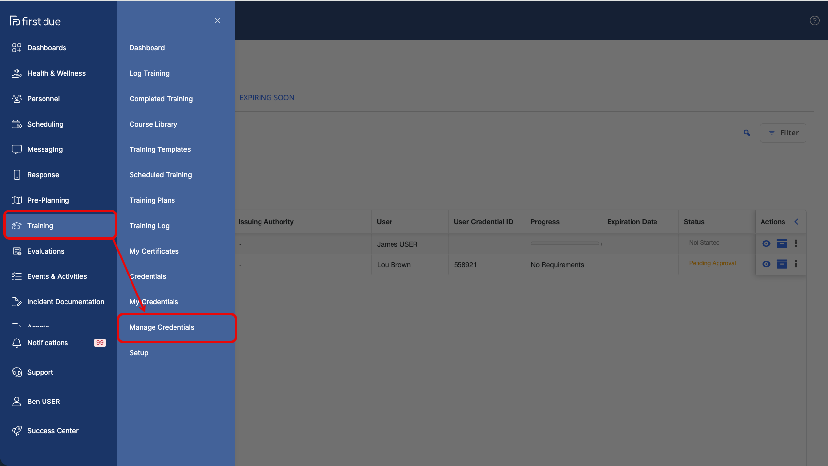View James USER credential eye icon
Image resolution: width=828 pixels, height=466 pixels.
(766, 243)
